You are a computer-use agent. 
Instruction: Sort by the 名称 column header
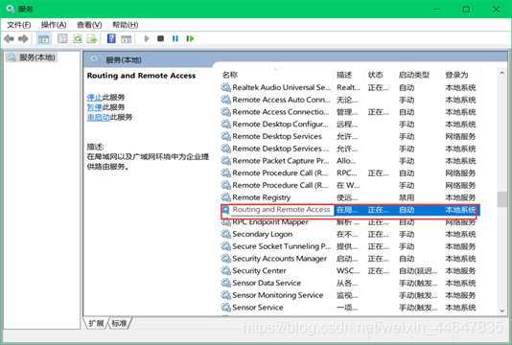276,75
